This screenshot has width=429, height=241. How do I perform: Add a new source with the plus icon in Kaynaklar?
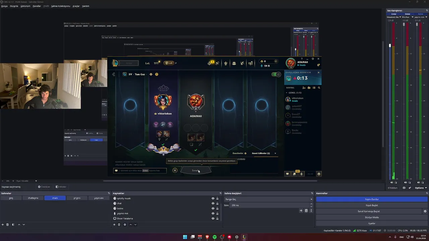pos(114,225)
